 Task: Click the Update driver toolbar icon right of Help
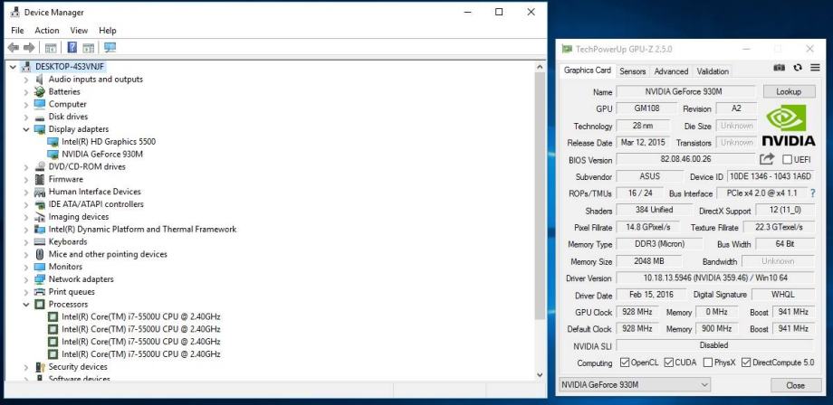88,48
